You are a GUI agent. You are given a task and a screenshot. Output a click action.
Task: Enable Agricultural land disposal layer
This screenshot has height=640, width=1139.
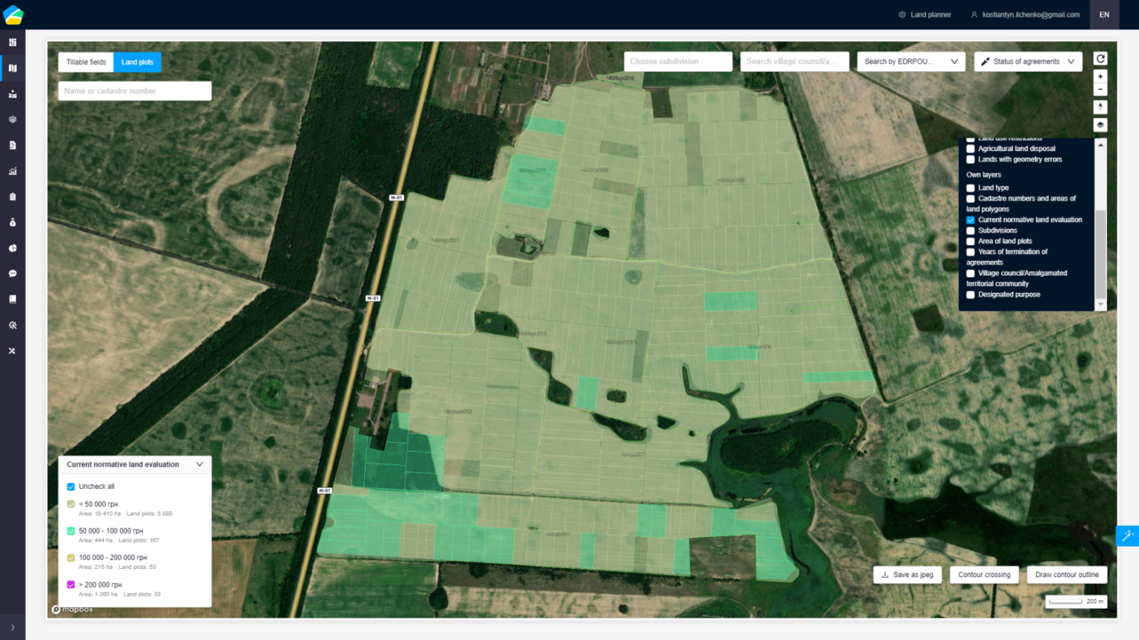(971, 149)
